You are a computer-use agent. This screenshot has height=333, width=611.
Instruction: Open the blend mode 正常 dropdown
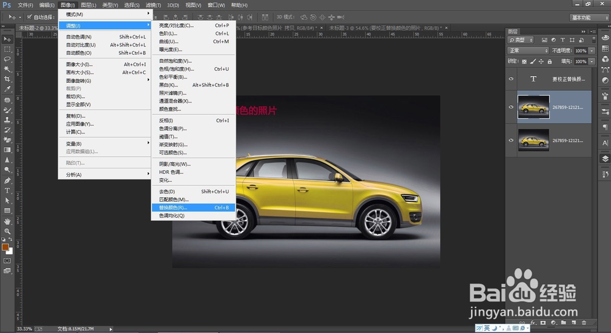click(x=529, y=51)
